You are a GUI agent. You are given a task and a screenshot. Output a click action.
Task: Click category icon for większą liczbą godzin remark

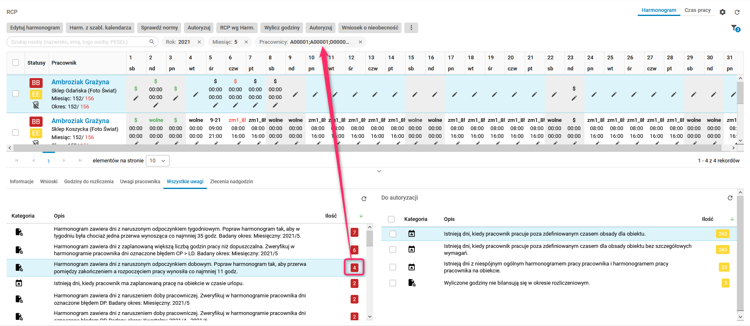(x=19, y=250)
